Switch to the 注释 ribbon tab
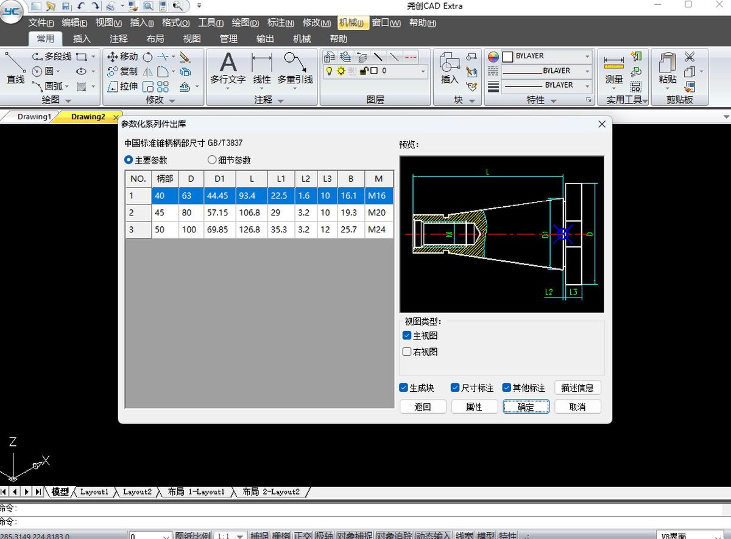 coord(119,38)
